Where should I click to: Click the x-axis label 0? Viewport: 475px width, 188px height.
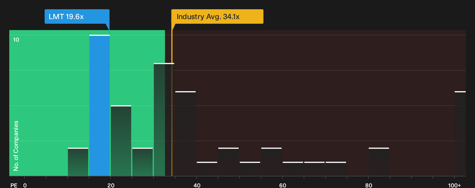(25, 185)
